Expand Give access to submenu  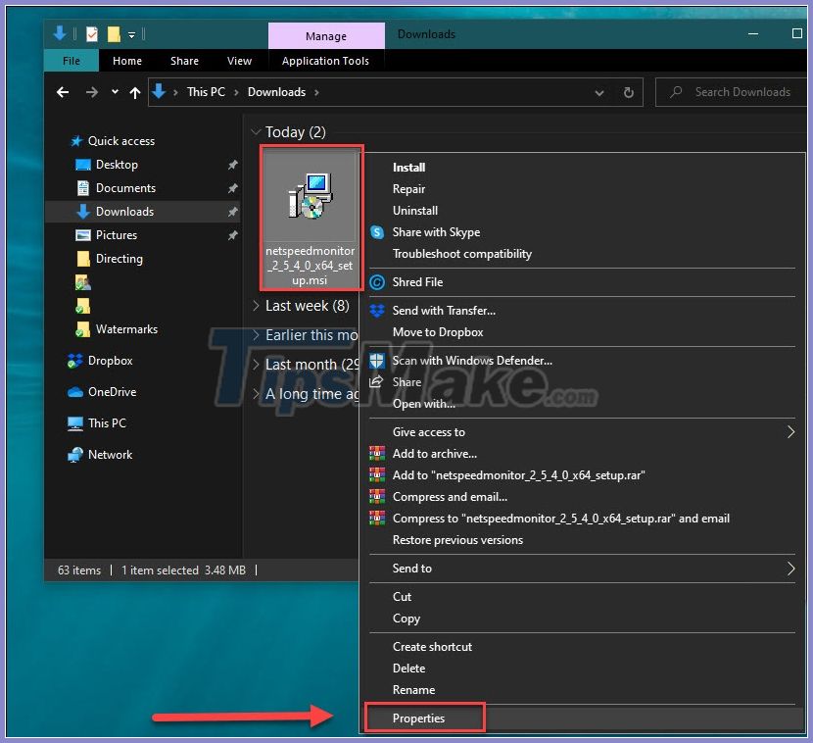pyautogui.click(x=582, y=431)
